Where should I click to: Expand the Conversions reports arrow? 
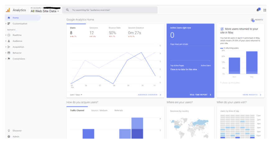[x=6, y=59]
